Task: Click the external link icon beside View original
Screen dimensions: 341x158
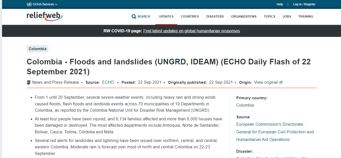Action: (x=281, y=82)
